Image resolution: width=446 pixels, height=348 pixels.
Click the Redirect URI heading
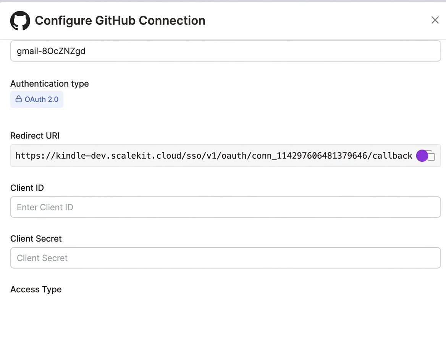point(34,135)
